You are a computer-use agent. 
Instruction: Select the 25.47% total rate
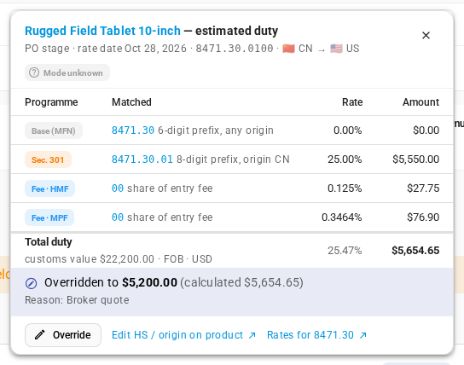pos(345,251)
